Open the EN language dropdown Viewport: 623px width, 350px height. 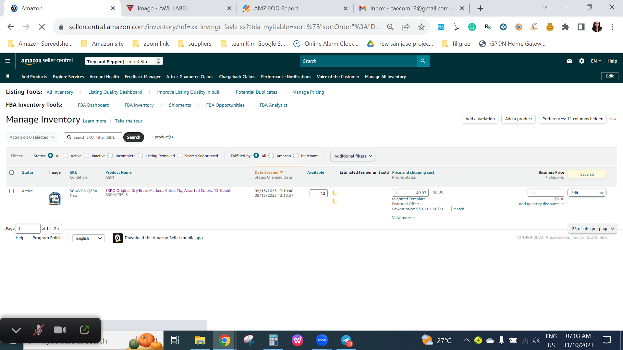click(x=596, y=61)
